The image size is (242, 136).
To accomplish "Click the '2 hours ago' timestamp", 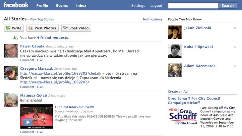I will tap(57, 96).
